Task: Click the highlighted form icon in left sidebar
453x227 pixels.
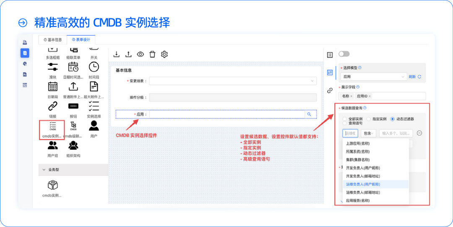Action: (x=25, y=53)
